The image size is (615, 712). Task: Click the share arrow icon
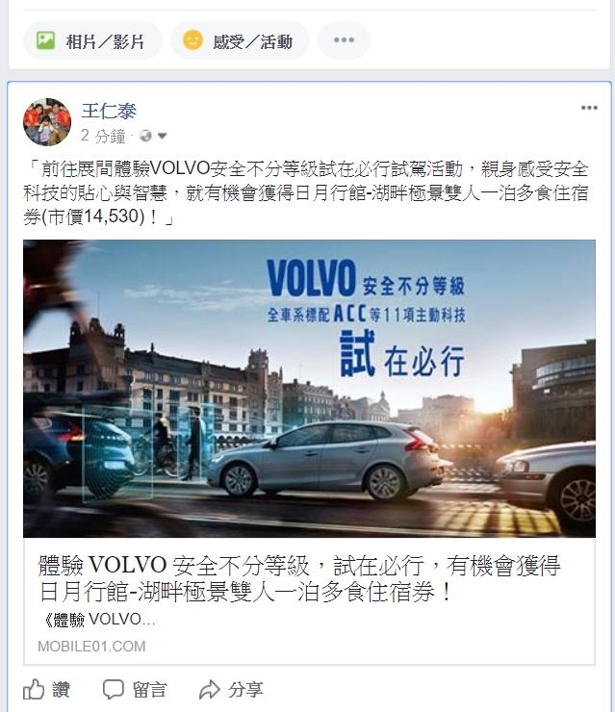(x=210, y=689)
